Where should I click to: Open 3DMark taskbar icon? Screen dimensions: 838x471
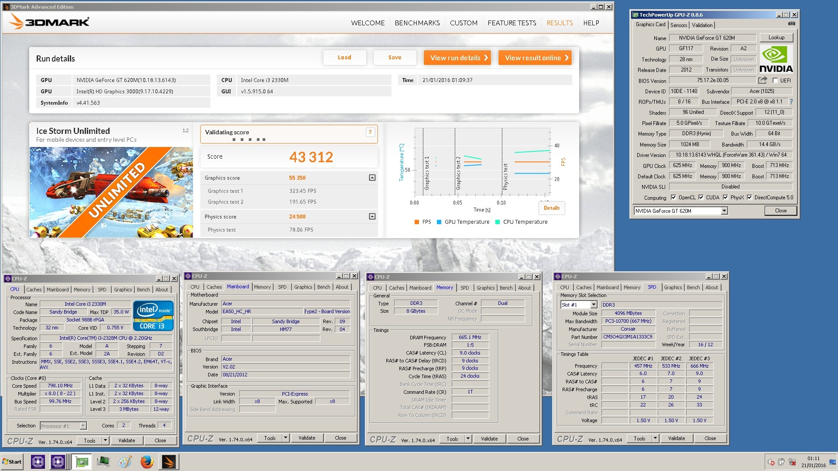tap(168, 461)
